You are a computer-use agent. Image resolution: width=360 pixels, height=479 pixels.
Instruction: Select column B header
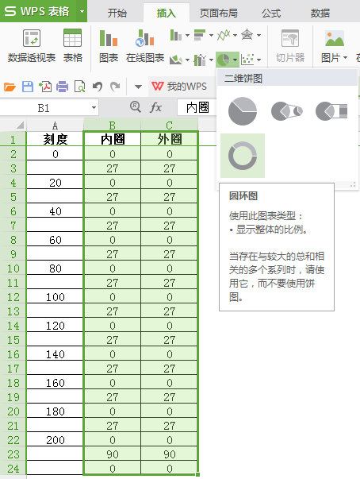tap(112, 125)
